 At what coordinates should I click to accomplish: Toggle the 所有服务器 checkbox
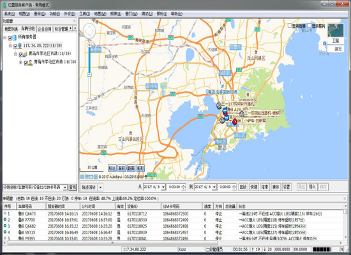pos(10,38)
